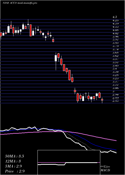The image size is (125, 175).
Task: Click the 3.79 price axis label
Action: click(115, 46)
